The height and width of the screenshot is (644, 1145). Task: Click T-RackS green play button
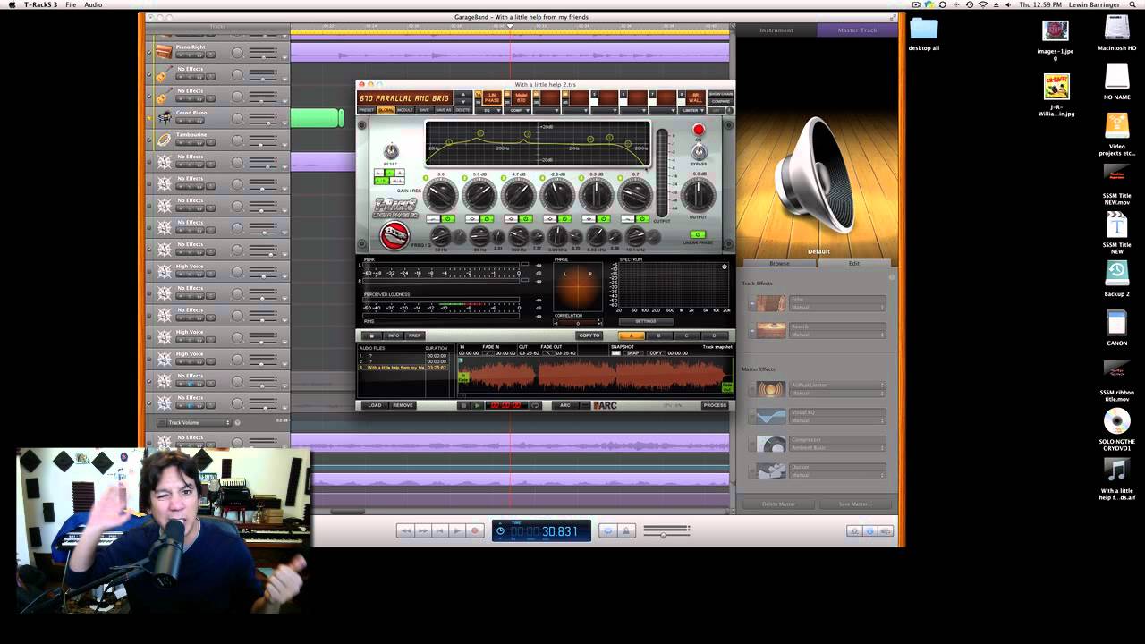pos(477,405)
